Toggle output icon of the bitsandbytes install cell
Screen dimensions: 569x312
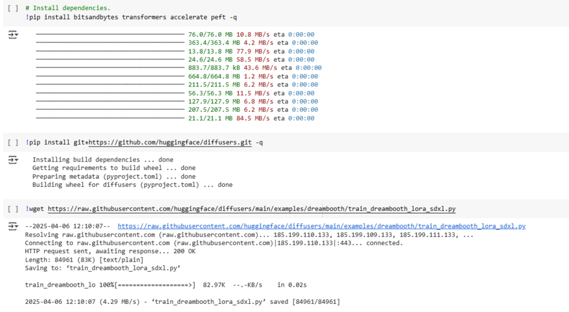(x=13, y=35)
